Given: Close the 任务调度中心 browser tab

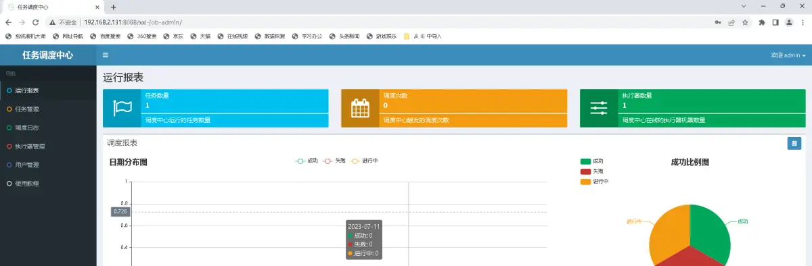Looking at the screenshot, I should tap(98, 7).
